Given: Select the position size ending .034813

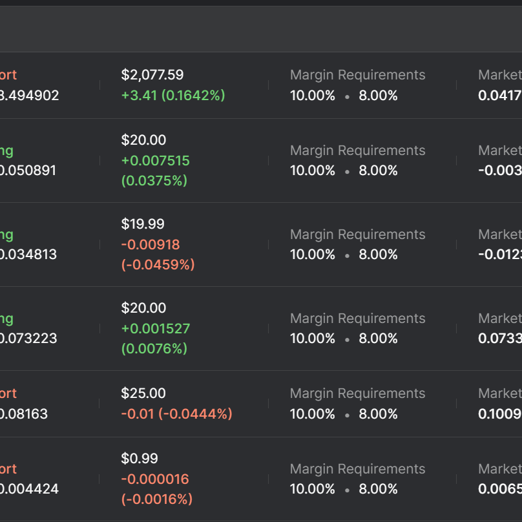Looking at the screenshot, I should (28, 255).
